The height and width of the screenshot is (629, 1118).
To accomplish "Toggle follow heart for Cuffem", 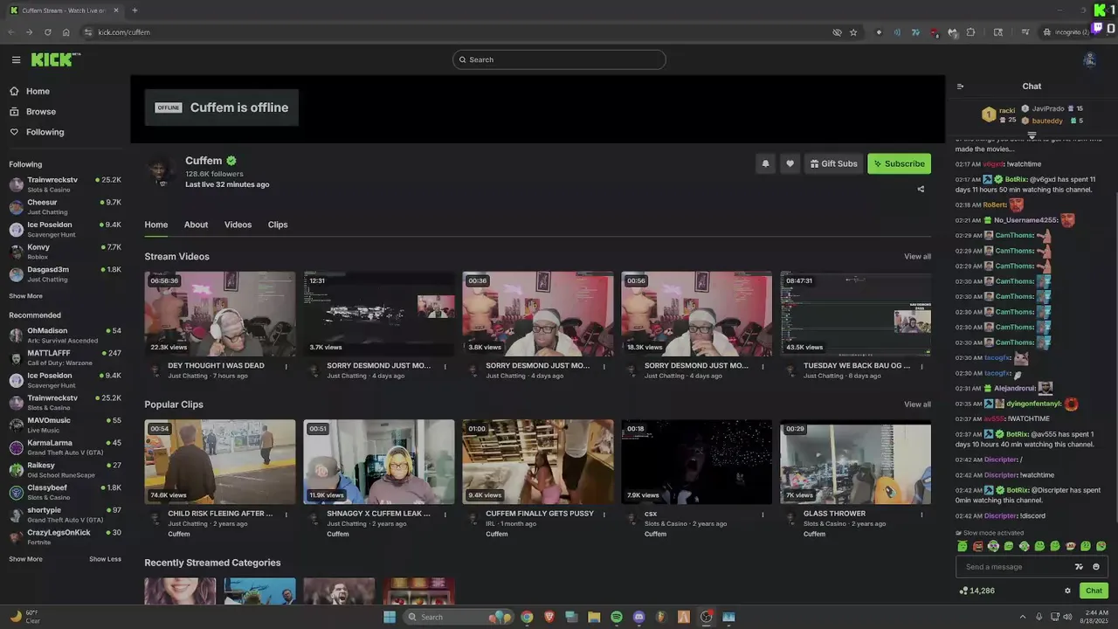I will [x=790, y=163].
